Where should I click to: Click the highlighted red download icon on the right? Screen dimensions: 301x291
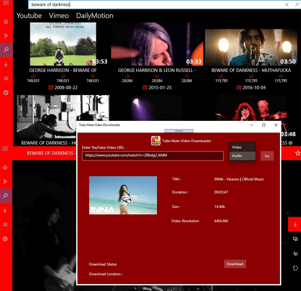(x=295, y=225)
